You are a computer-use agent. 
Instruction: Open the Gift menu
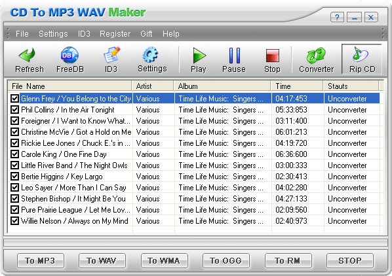coord(146,33)
